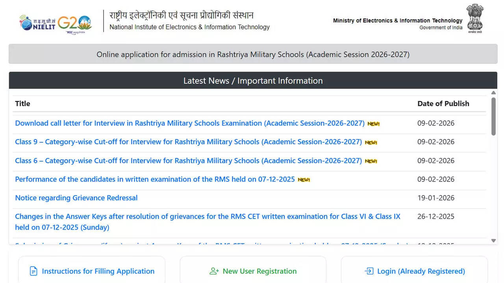Image resolution: width=504 pixels, height=283 pixels.
Task: Click the national emblem of India
Action: [x=475, y=18]
